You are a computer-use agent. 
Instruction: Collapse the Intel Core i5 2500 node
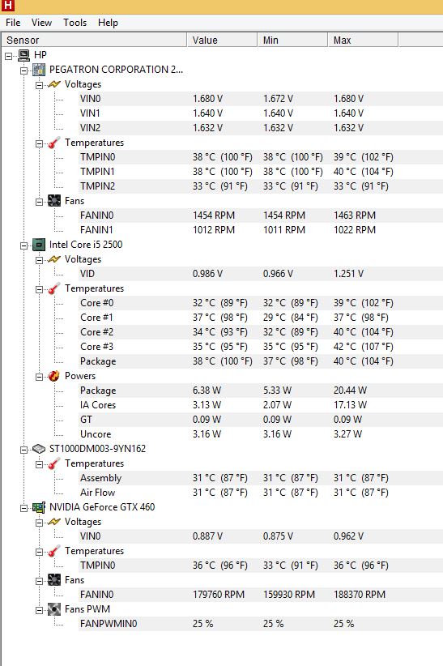(x=23, y=245)
